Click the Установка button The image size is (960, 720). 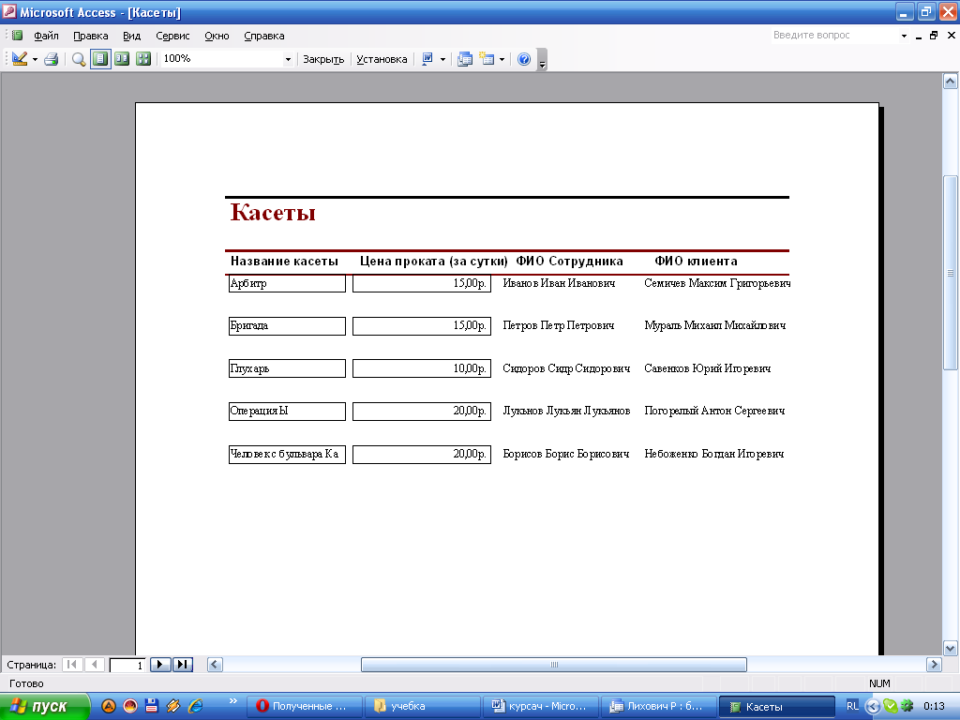click(382, 59)
